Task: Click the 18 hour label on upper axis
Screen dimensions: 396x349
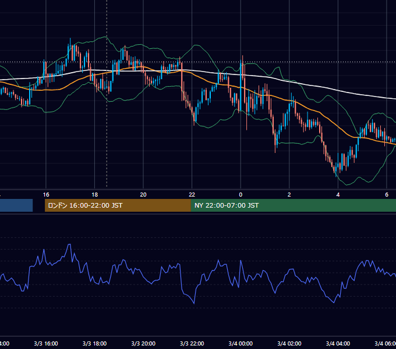Action: click(x=95, y=195)
